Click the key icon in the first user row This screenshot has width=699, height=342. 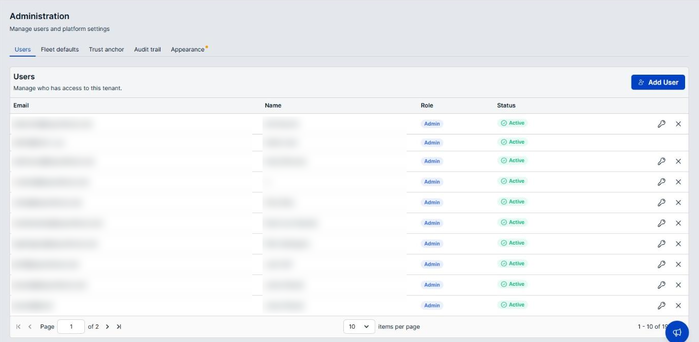[661, 124]
